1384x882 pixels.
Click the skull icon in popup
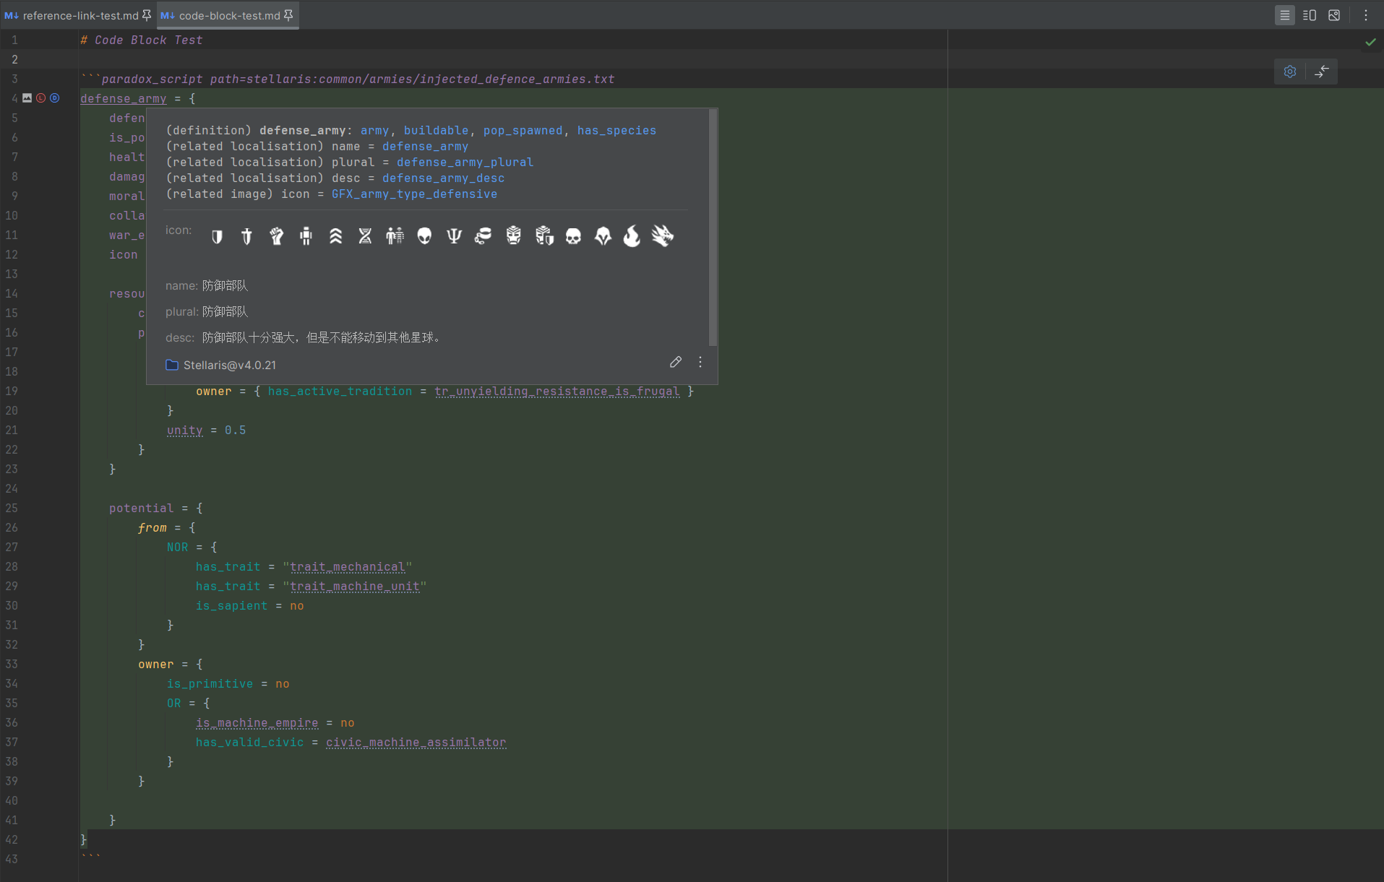(573, 236)
